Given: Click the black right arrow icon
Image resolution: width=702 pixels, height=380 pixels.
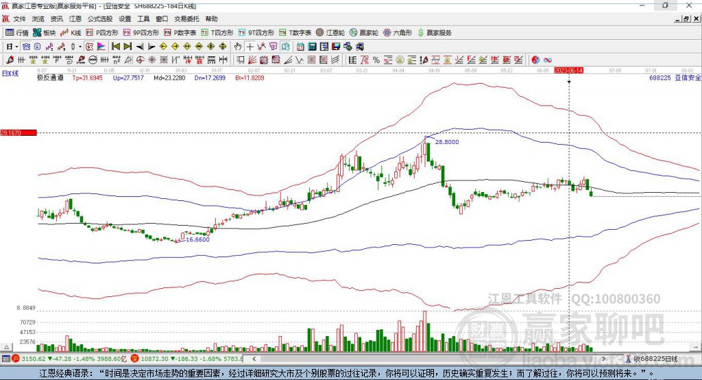Looking at the screenshot, I should click(152, 47).
